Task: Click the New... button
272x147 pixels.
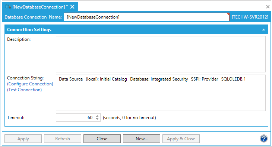Action: tap(142, 139)
